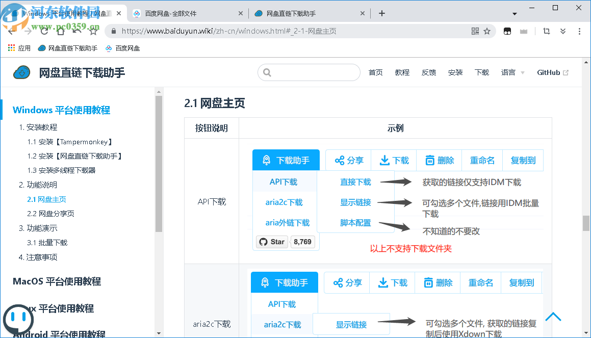
Task: Click the back-to-top arrow
Action: 553,317
